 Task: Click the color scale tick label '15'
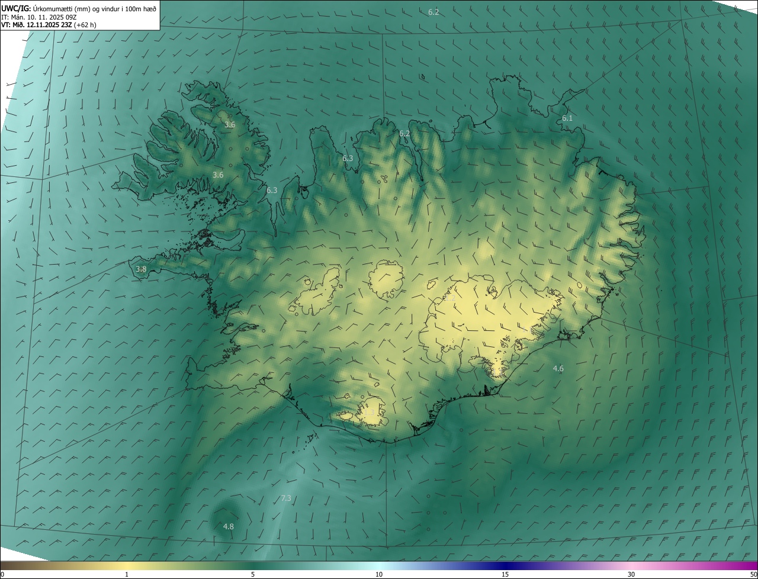click(x=505, y=575)
